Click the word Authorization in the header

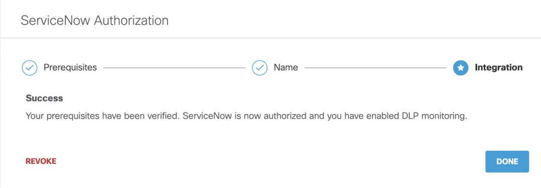(x=131, y=21)
